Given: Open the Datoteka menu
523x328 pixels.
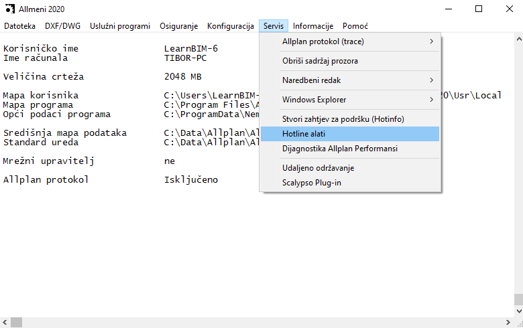Looking at the screenshot, I should [x=19, y=26].
